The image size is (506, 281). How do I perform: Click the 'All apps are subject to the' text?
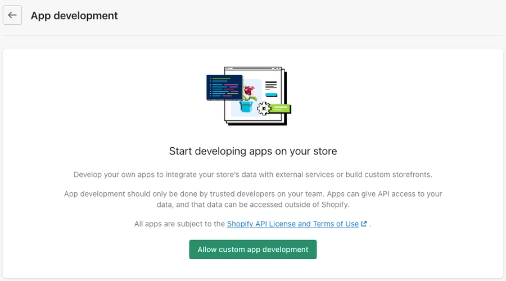(x=179, y=224)
